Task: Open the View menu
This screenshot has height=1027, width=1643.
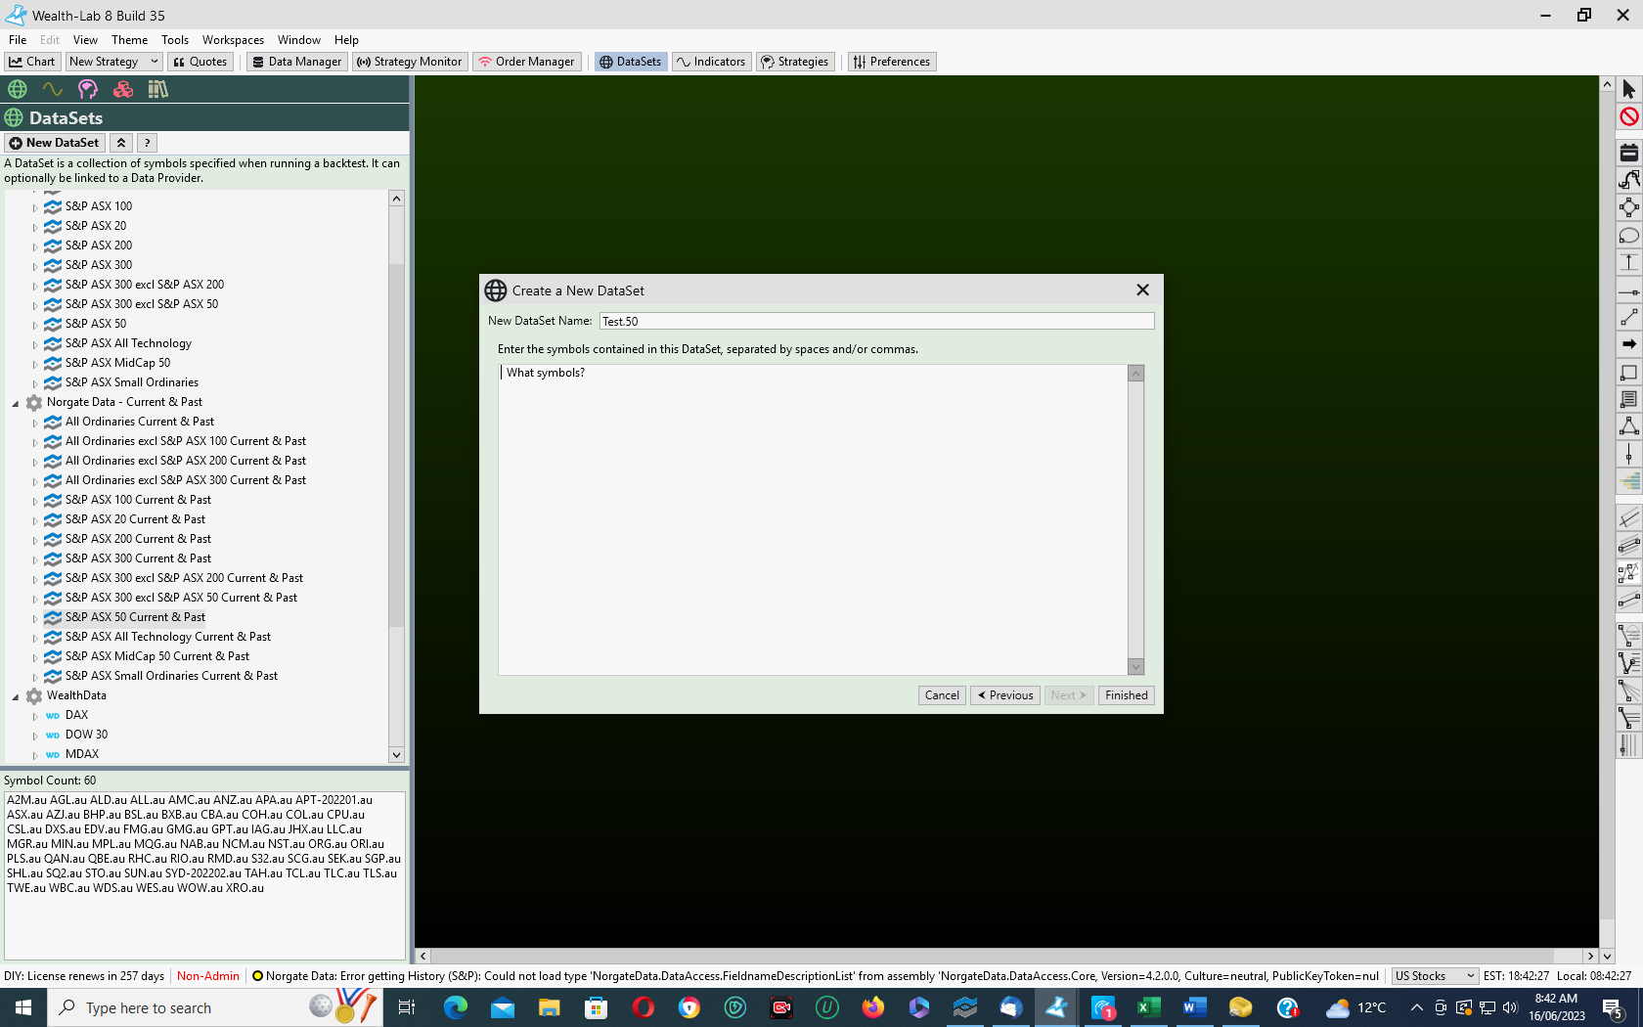Action: [x=85, y=40]
